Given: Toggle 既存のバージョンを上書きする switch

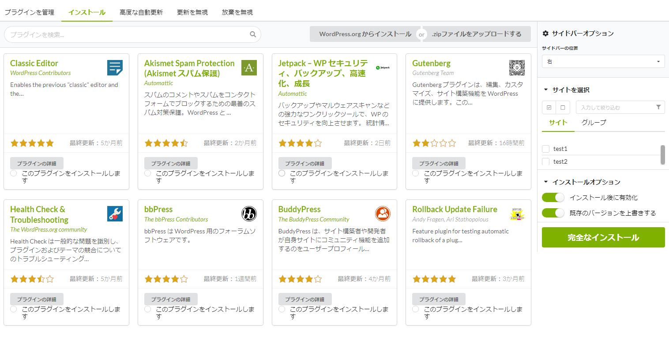Looking at the screenshot, I should click(553, 213).
